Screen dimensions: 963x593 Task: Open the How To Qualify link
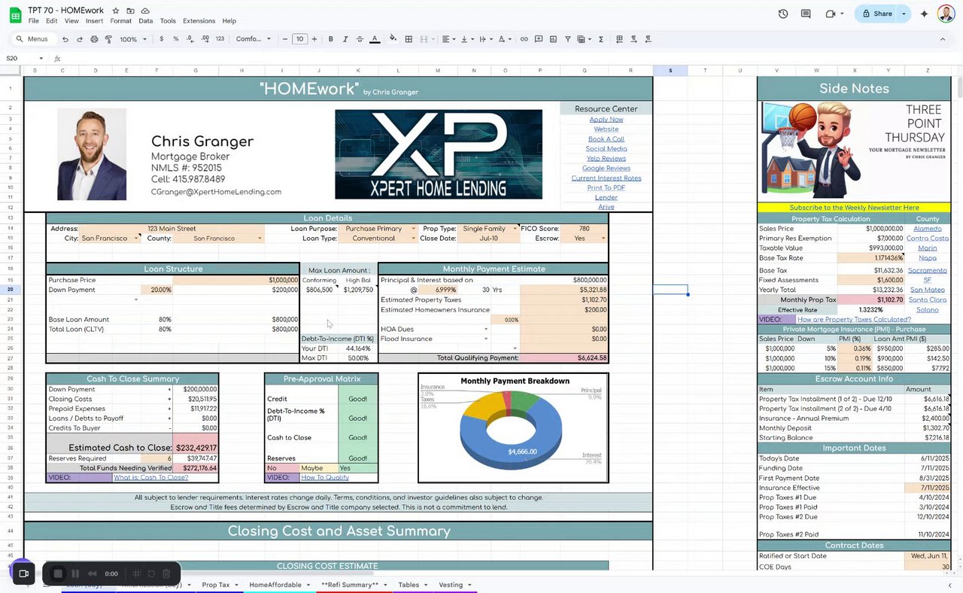click(325, 477)
